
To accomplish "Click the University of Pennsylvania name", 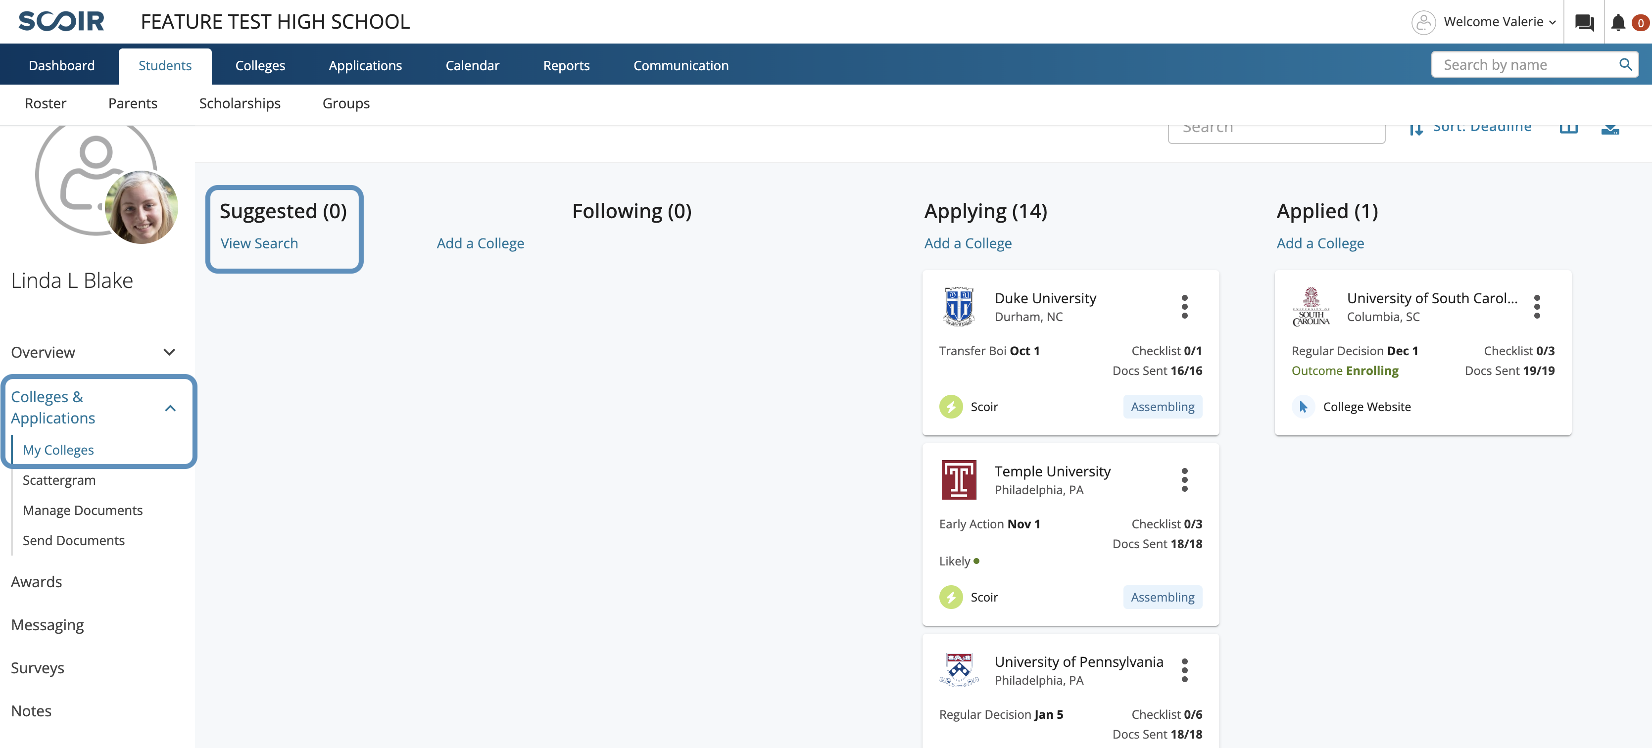I will (1079, 662).
